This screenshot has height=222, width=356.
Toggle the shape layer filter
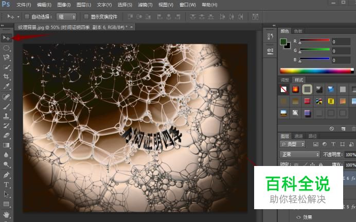(343, 144)
